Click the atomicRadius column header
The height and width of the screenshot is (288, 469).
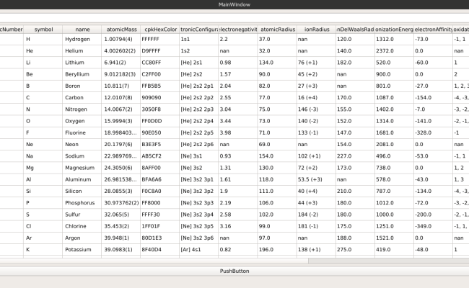coord(277,30)
